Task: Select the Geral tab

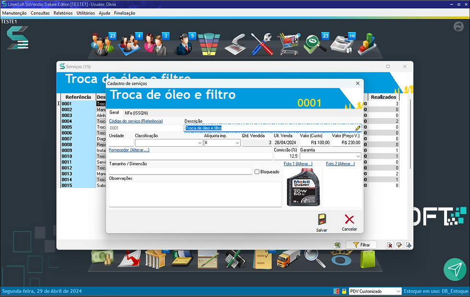Action: 114,112
